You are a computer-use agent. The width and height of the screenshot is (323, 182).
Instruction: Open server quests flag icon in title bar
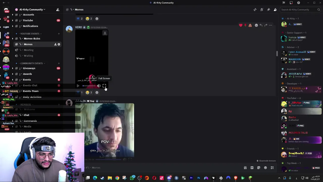coord(284,3)
